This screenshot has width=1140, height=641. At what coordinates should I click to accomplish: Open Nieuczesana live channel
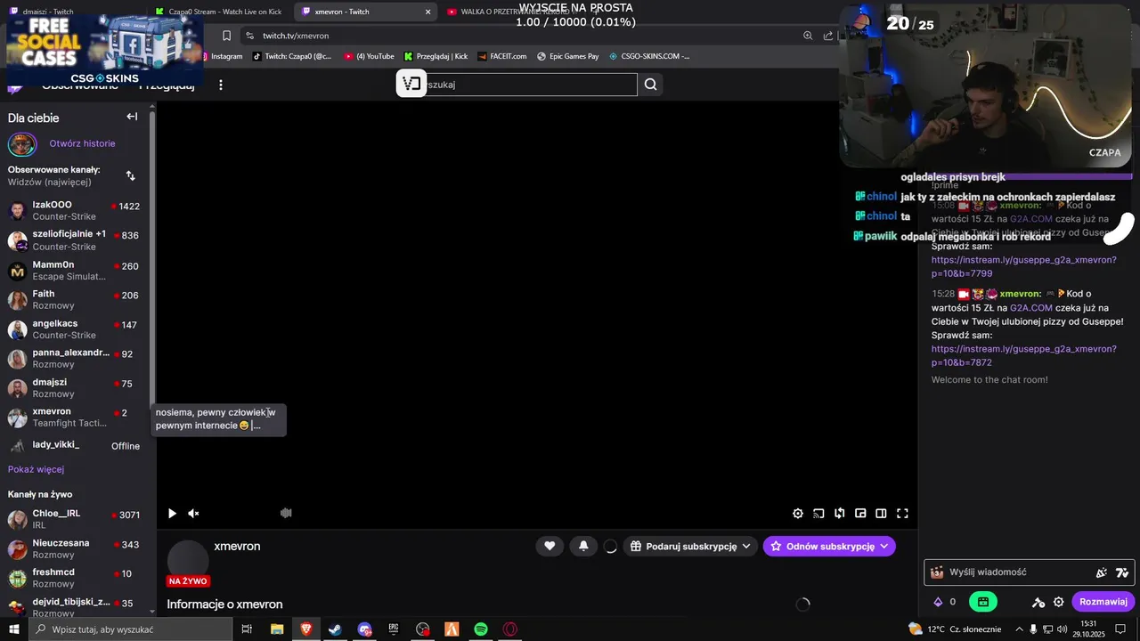coord(76,548)
